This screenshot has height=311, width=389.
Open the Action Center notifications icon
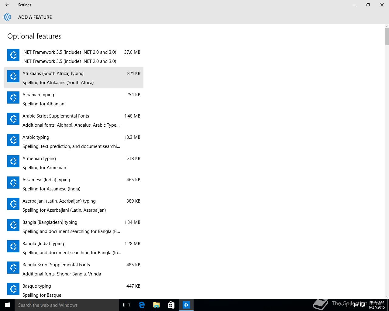(x=363, y=305)
